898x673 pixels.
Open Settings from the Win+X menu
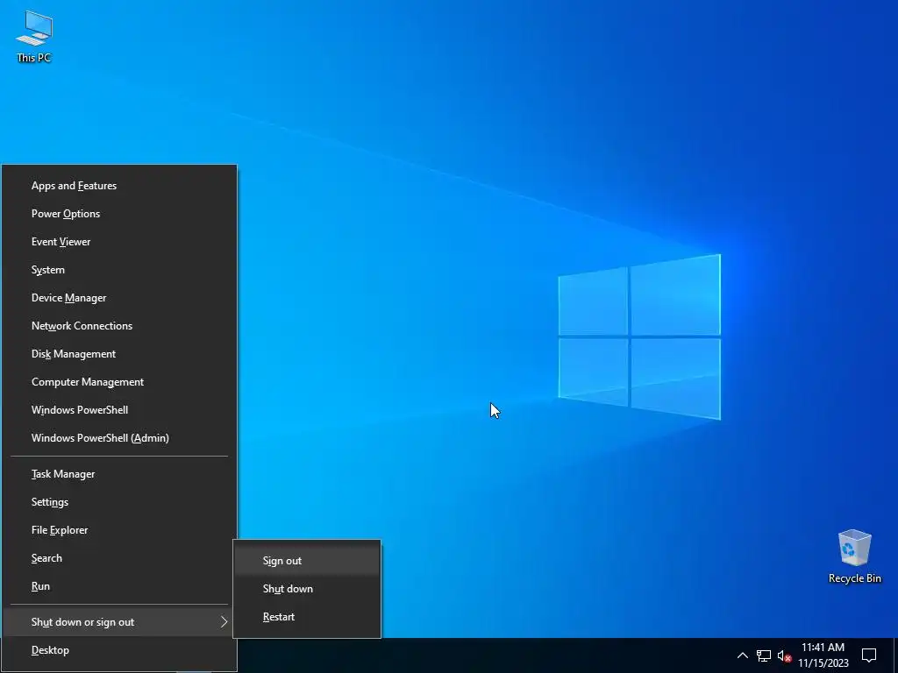(119, 502)
